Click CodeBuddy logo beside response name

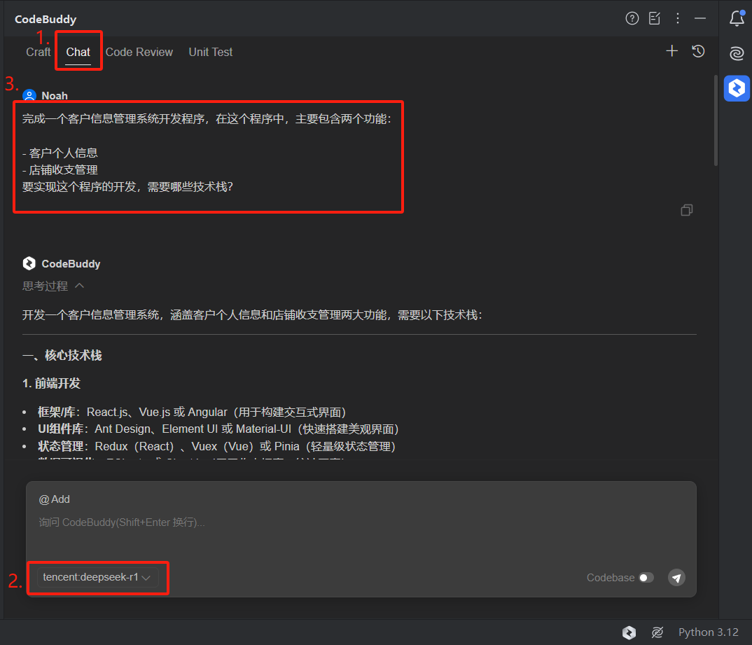click(29, 263)
